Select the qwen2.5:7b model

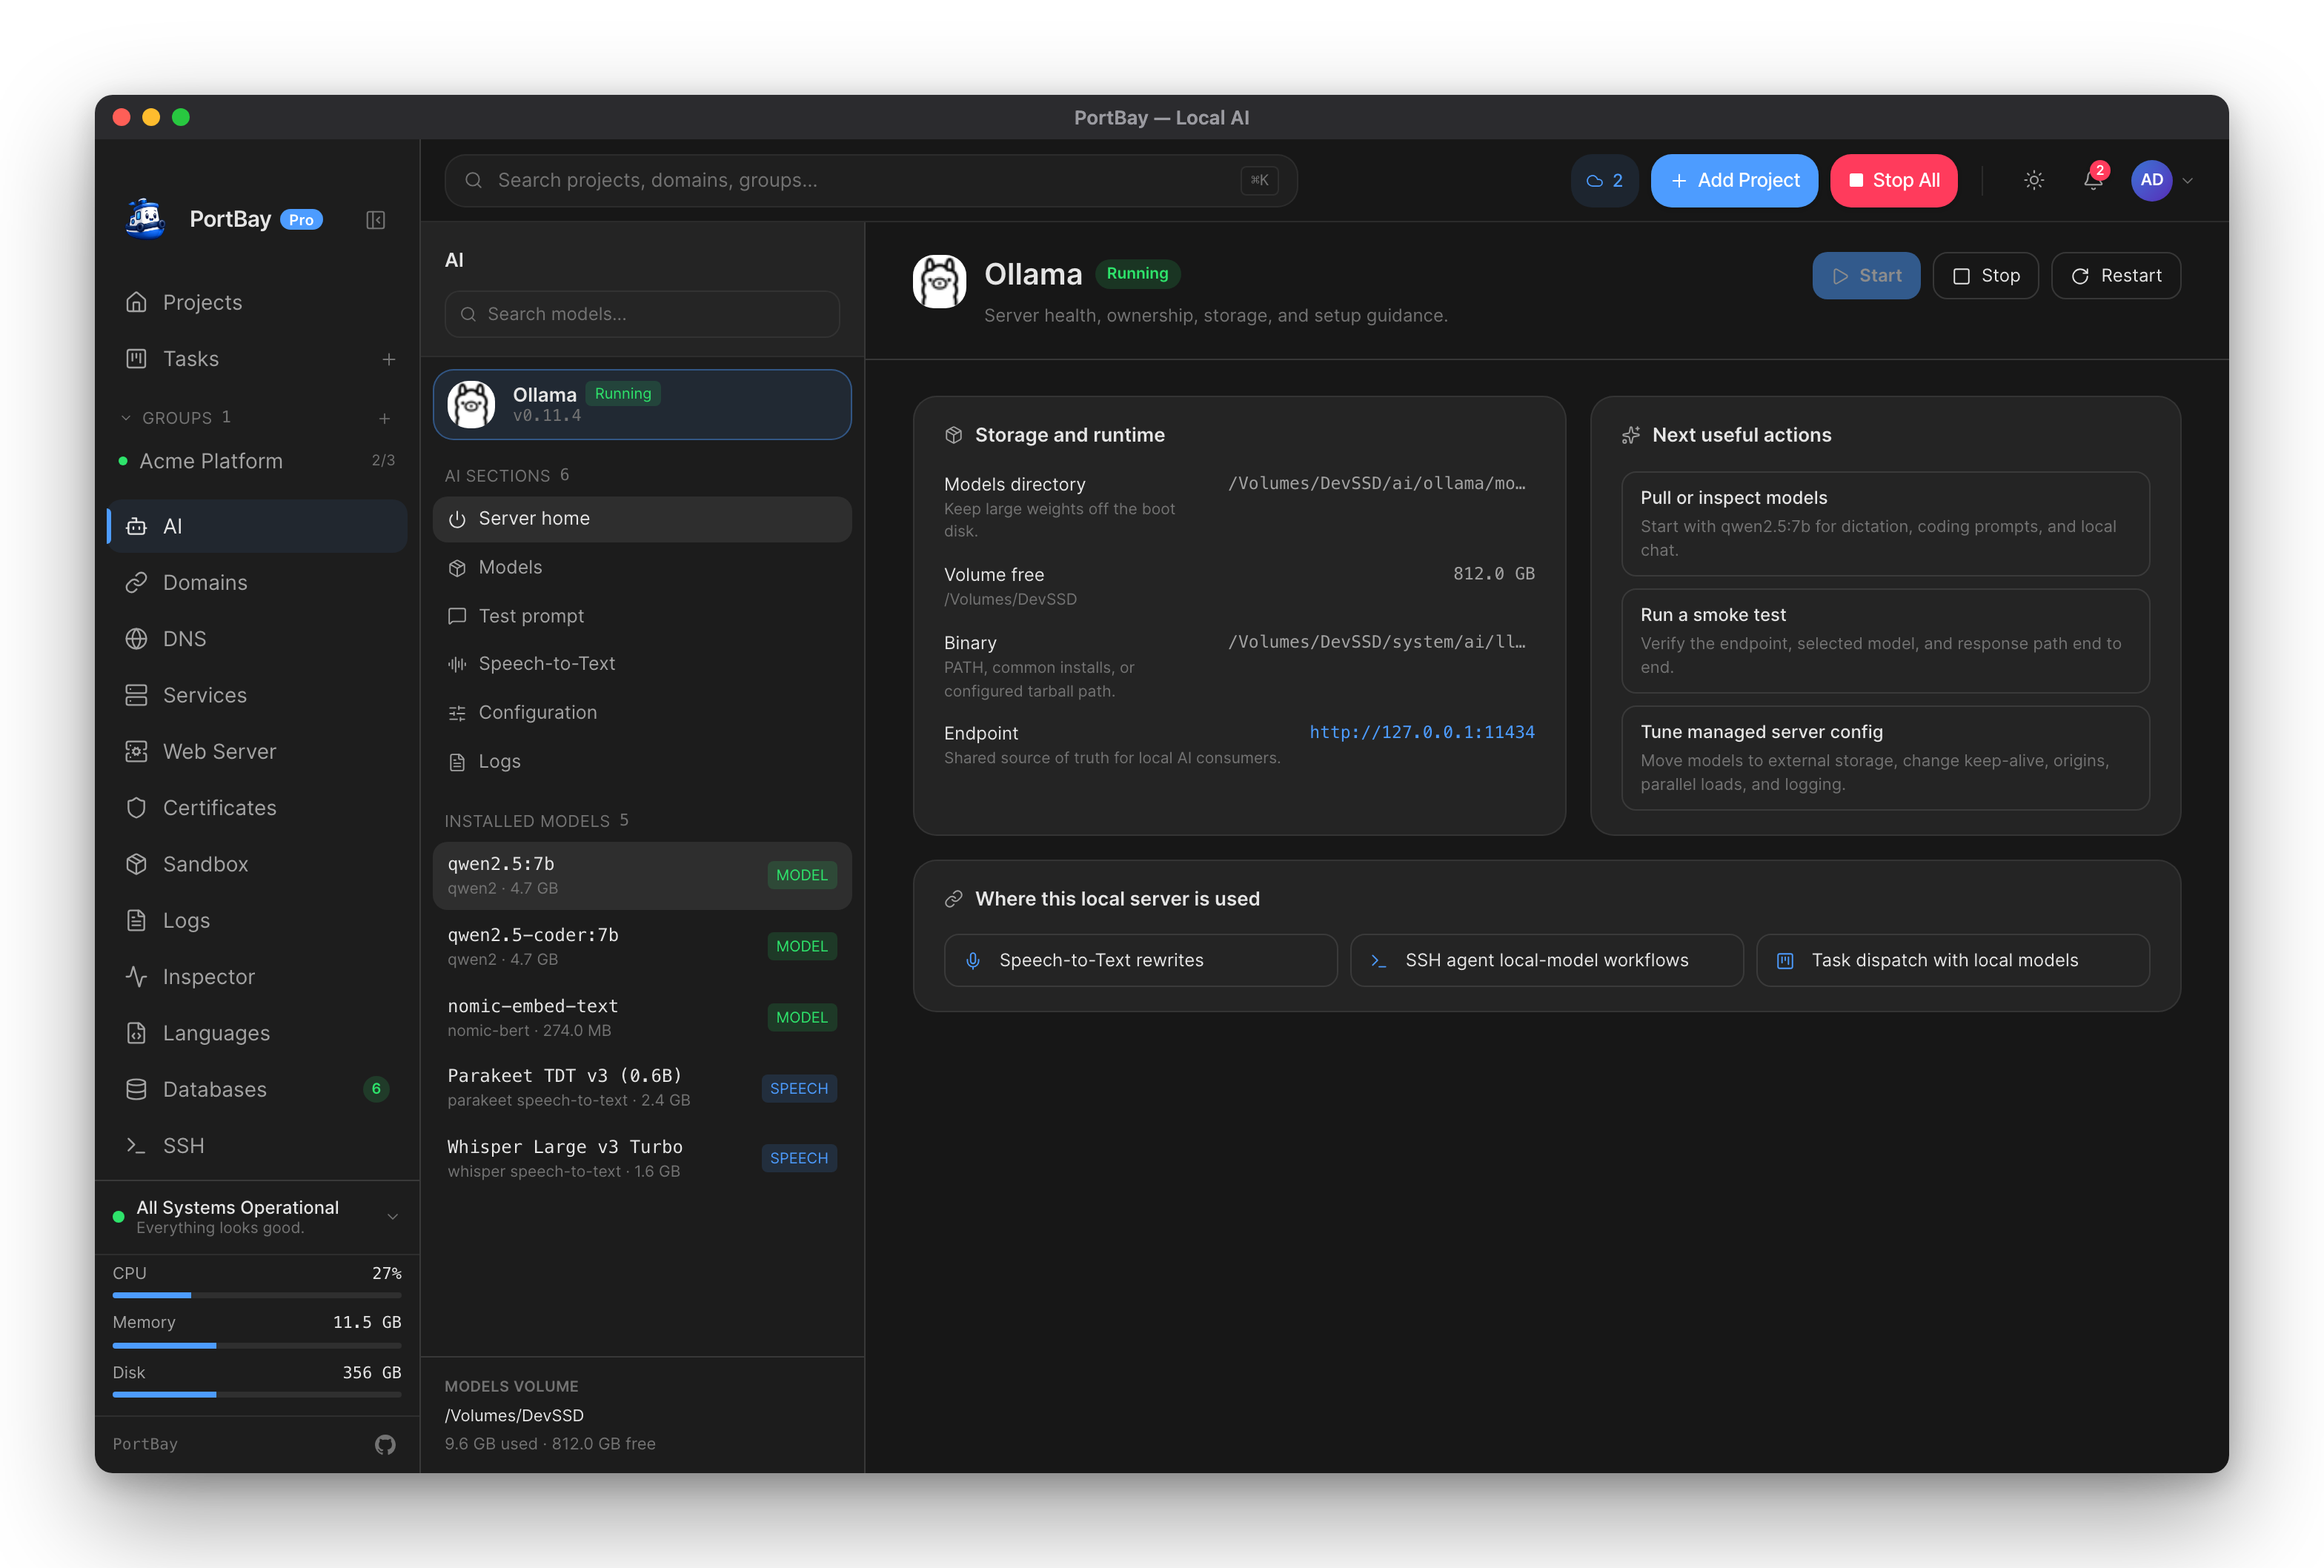(x=642, y=875)
